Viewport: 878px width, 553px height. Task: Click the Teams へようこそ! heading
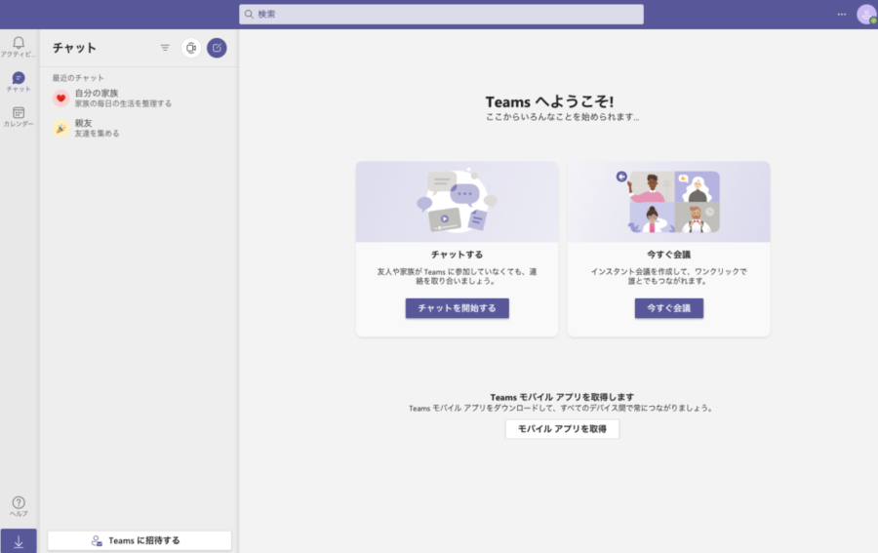click(x=549, y=101)
